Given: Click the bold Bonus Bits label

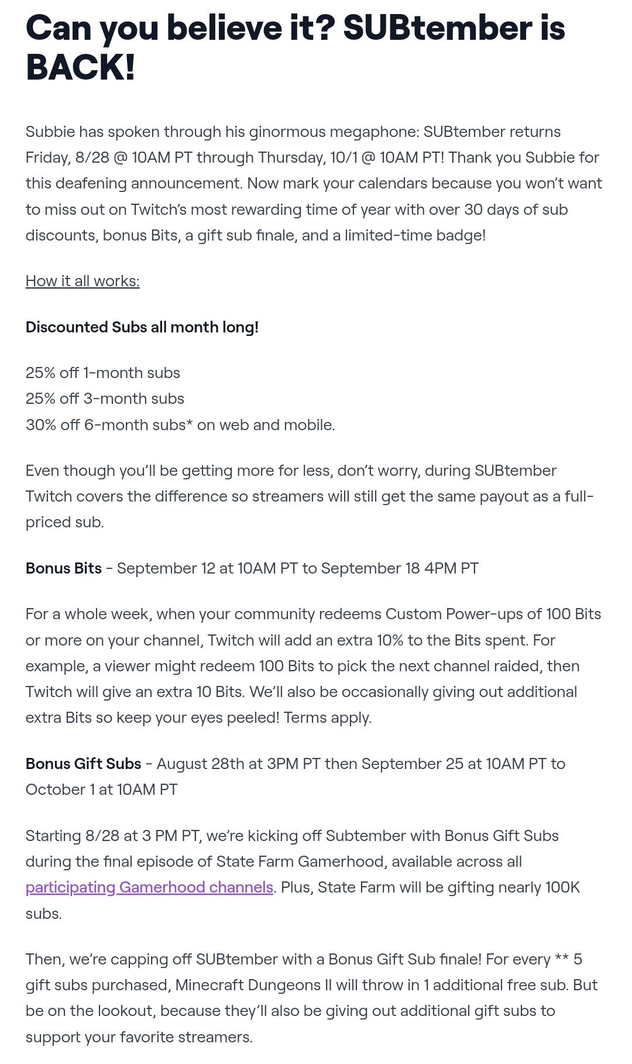Looking at the screenshot, I should [64, 568].
